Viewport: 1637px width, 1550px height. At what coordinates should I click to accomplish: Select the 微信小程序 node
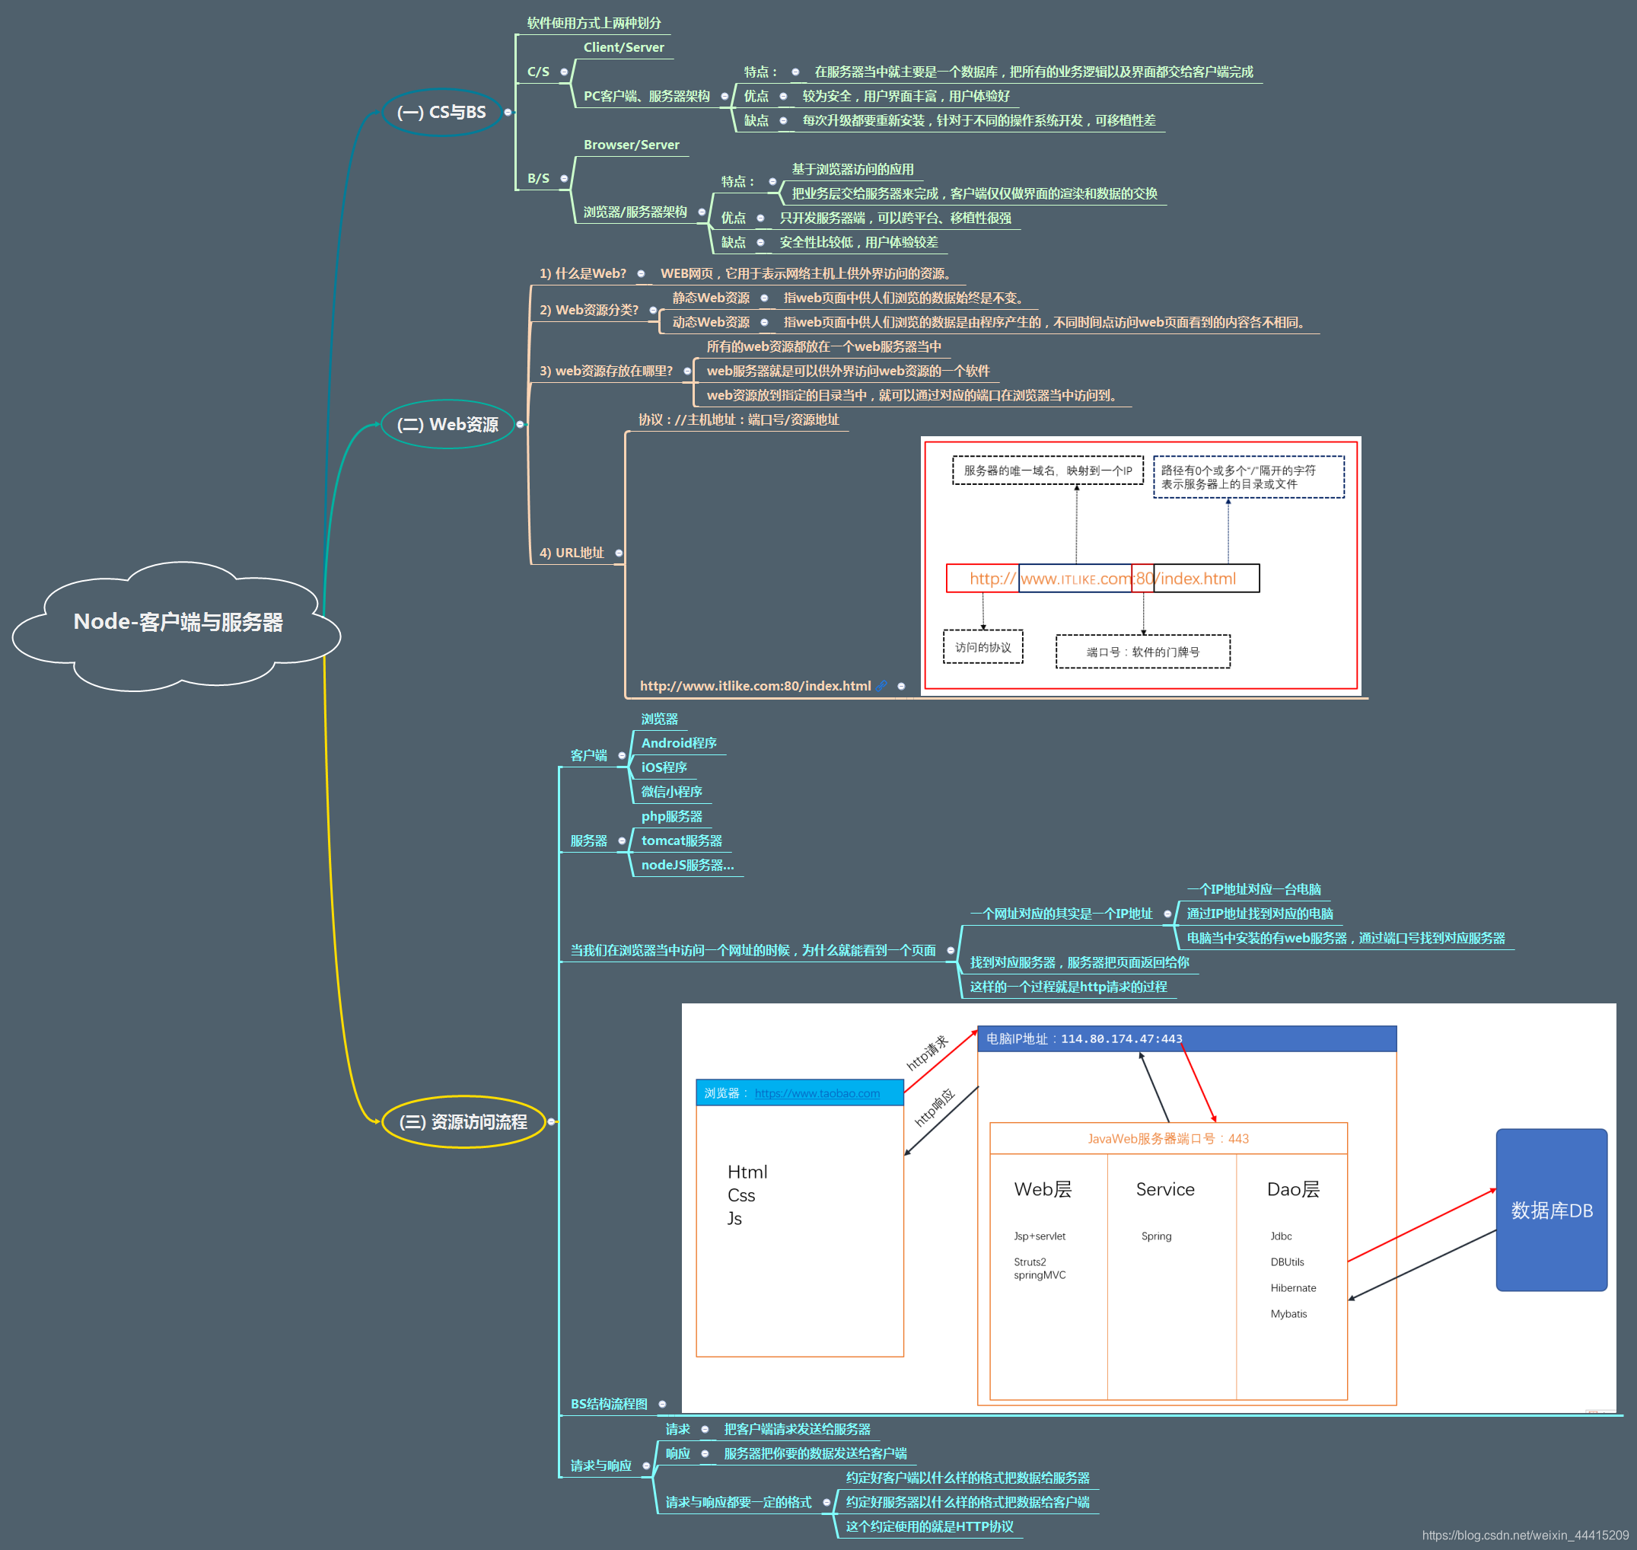[x=671, y=793]
